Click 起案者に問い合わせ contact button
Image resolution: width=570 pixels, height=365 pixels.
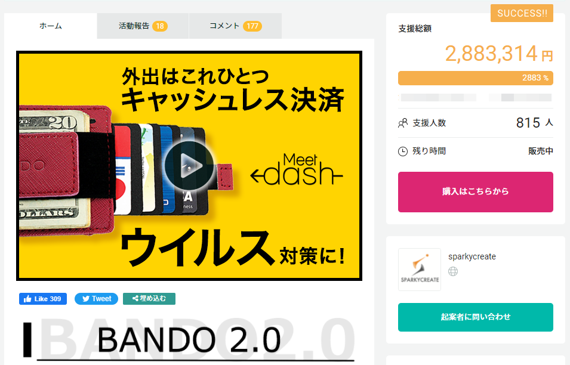coord(476,317)
